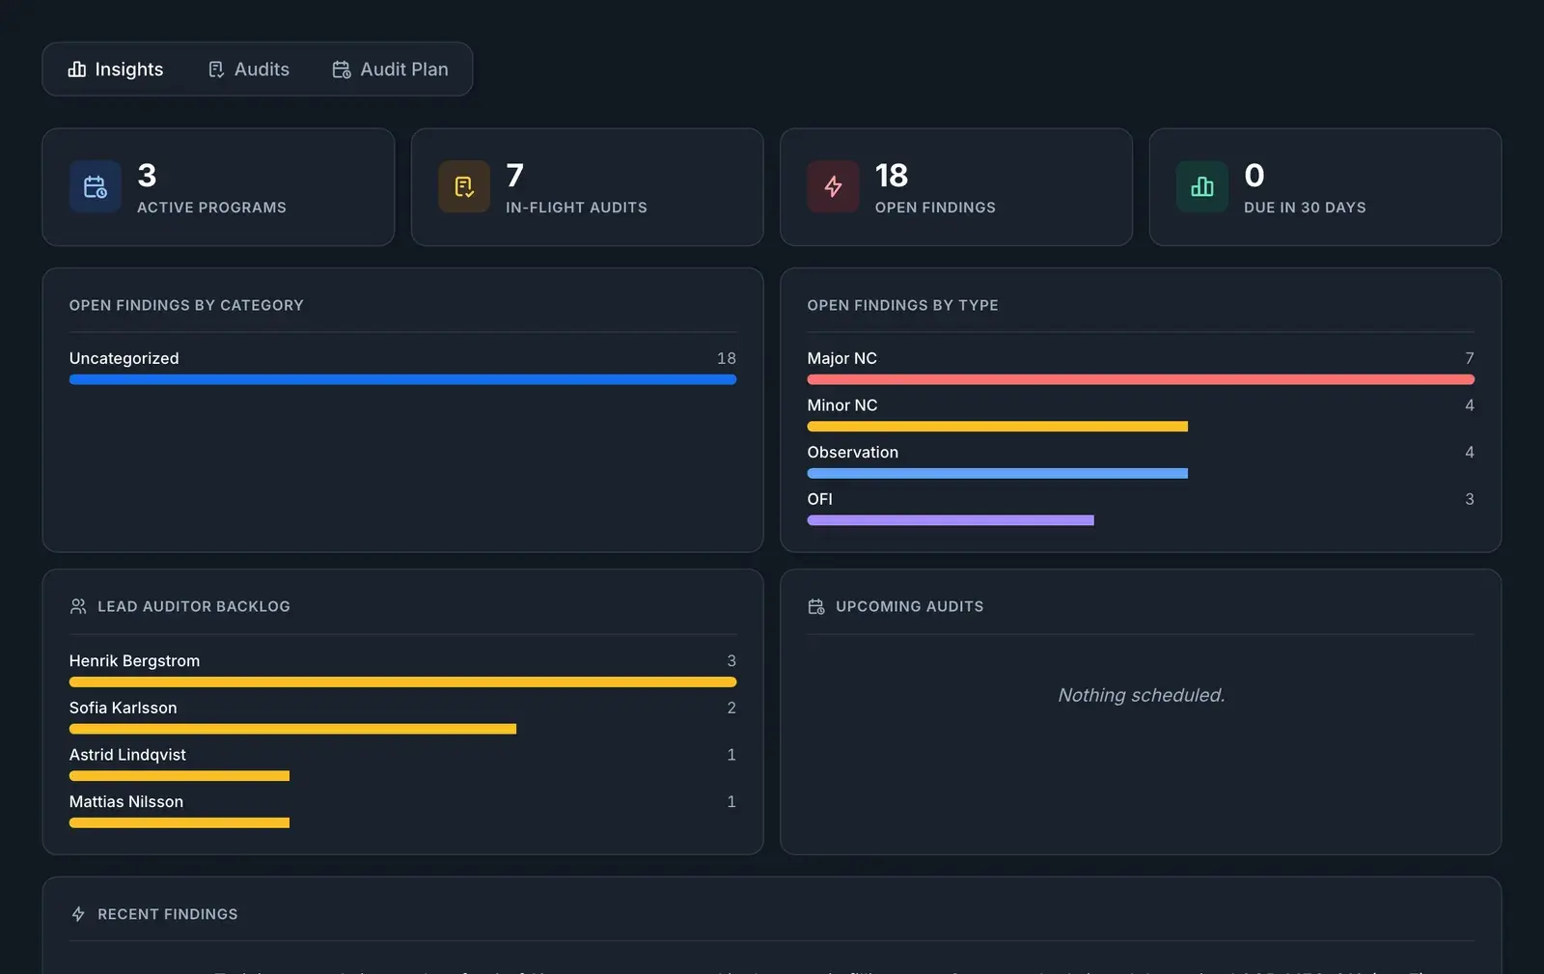1544x974 pixels.
Task: Select Henrik Bergstrom in auditor backlog
Action: point(134,660)
